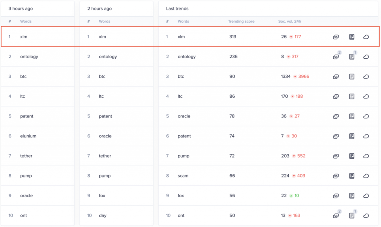This screenshot has width=381, height=227.
Task: Open the word cloud icon for xlm
Action: (x=366, y=37)
